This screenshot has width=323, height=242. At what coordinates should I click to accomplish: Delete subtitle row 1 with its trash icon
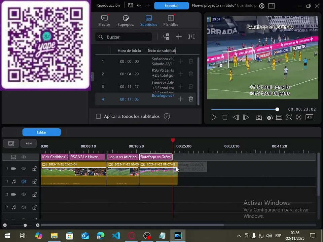pyautogui.click(x=191, y=61)
